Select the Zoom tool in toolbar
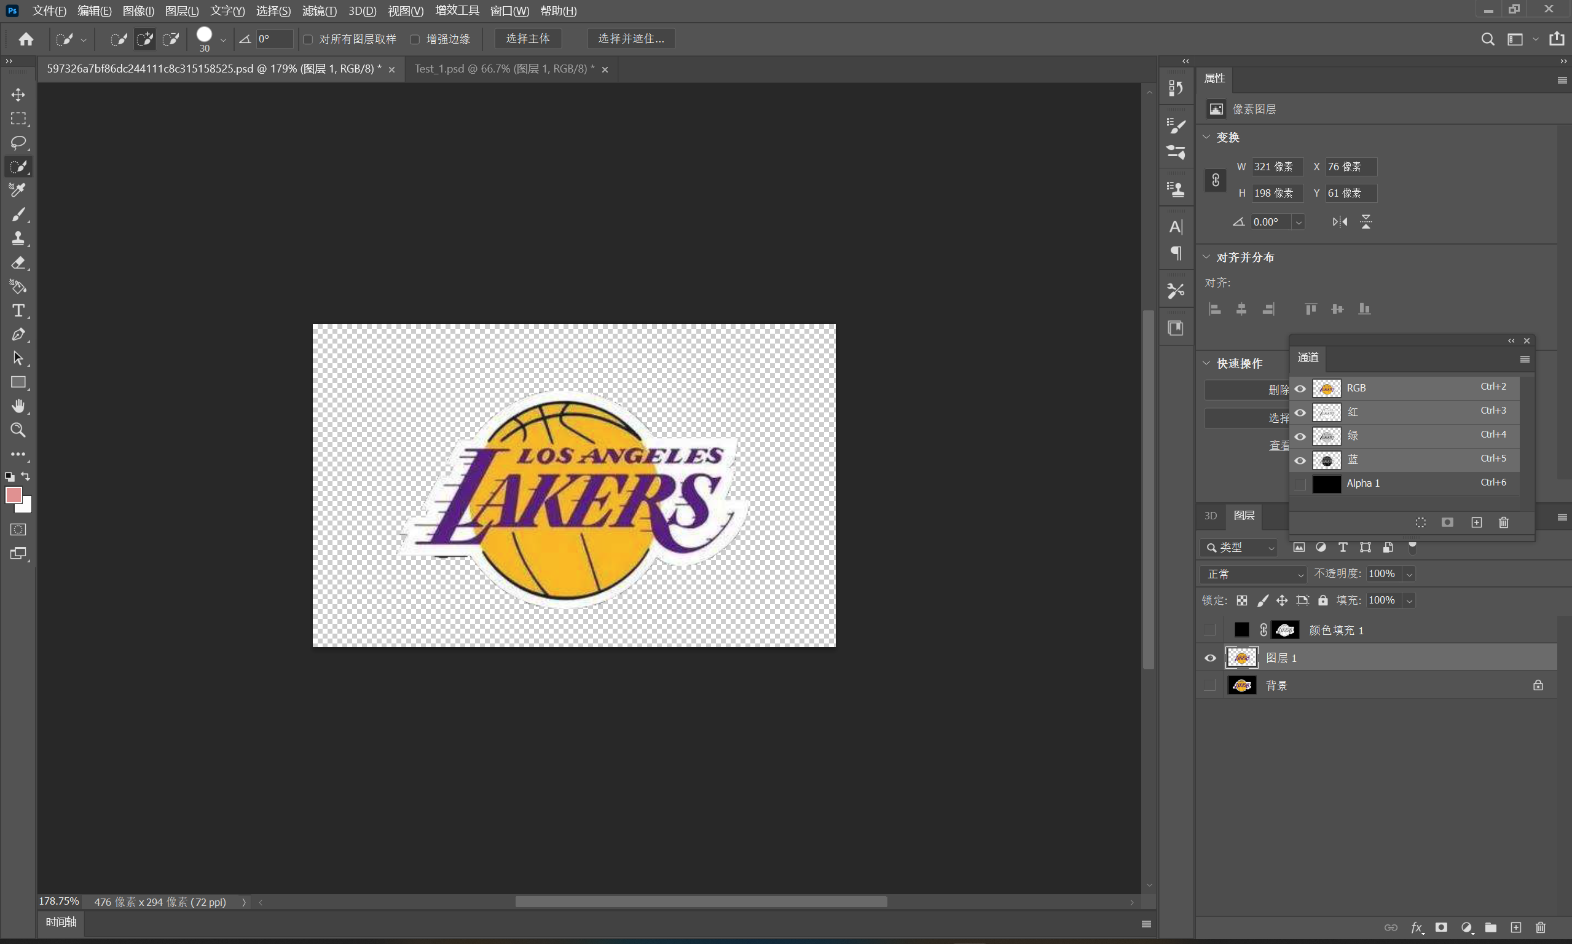The width and height of the screenshot is (1572, 944). (x=18, y=431)
